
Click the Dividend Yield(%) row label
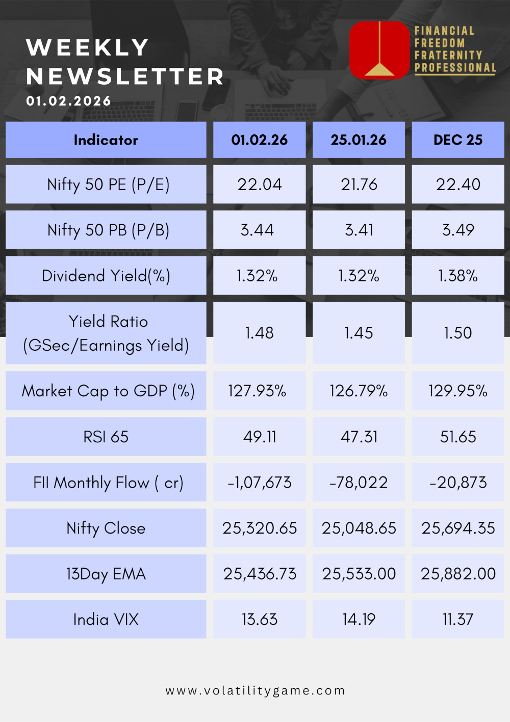(x=106, y=276)
